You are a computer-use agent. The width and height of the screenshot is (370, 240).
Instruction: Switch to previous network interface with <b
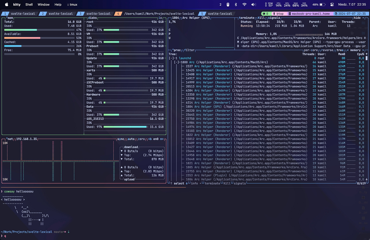coord(150,139)
